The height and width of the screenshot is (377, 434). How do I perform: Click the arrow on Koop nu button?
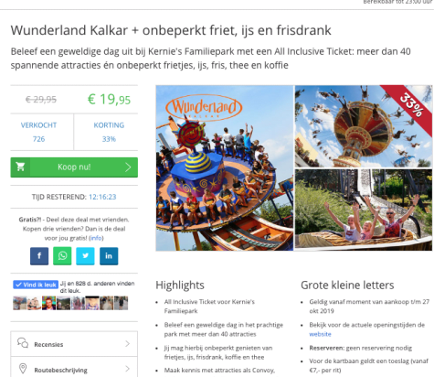128,167
